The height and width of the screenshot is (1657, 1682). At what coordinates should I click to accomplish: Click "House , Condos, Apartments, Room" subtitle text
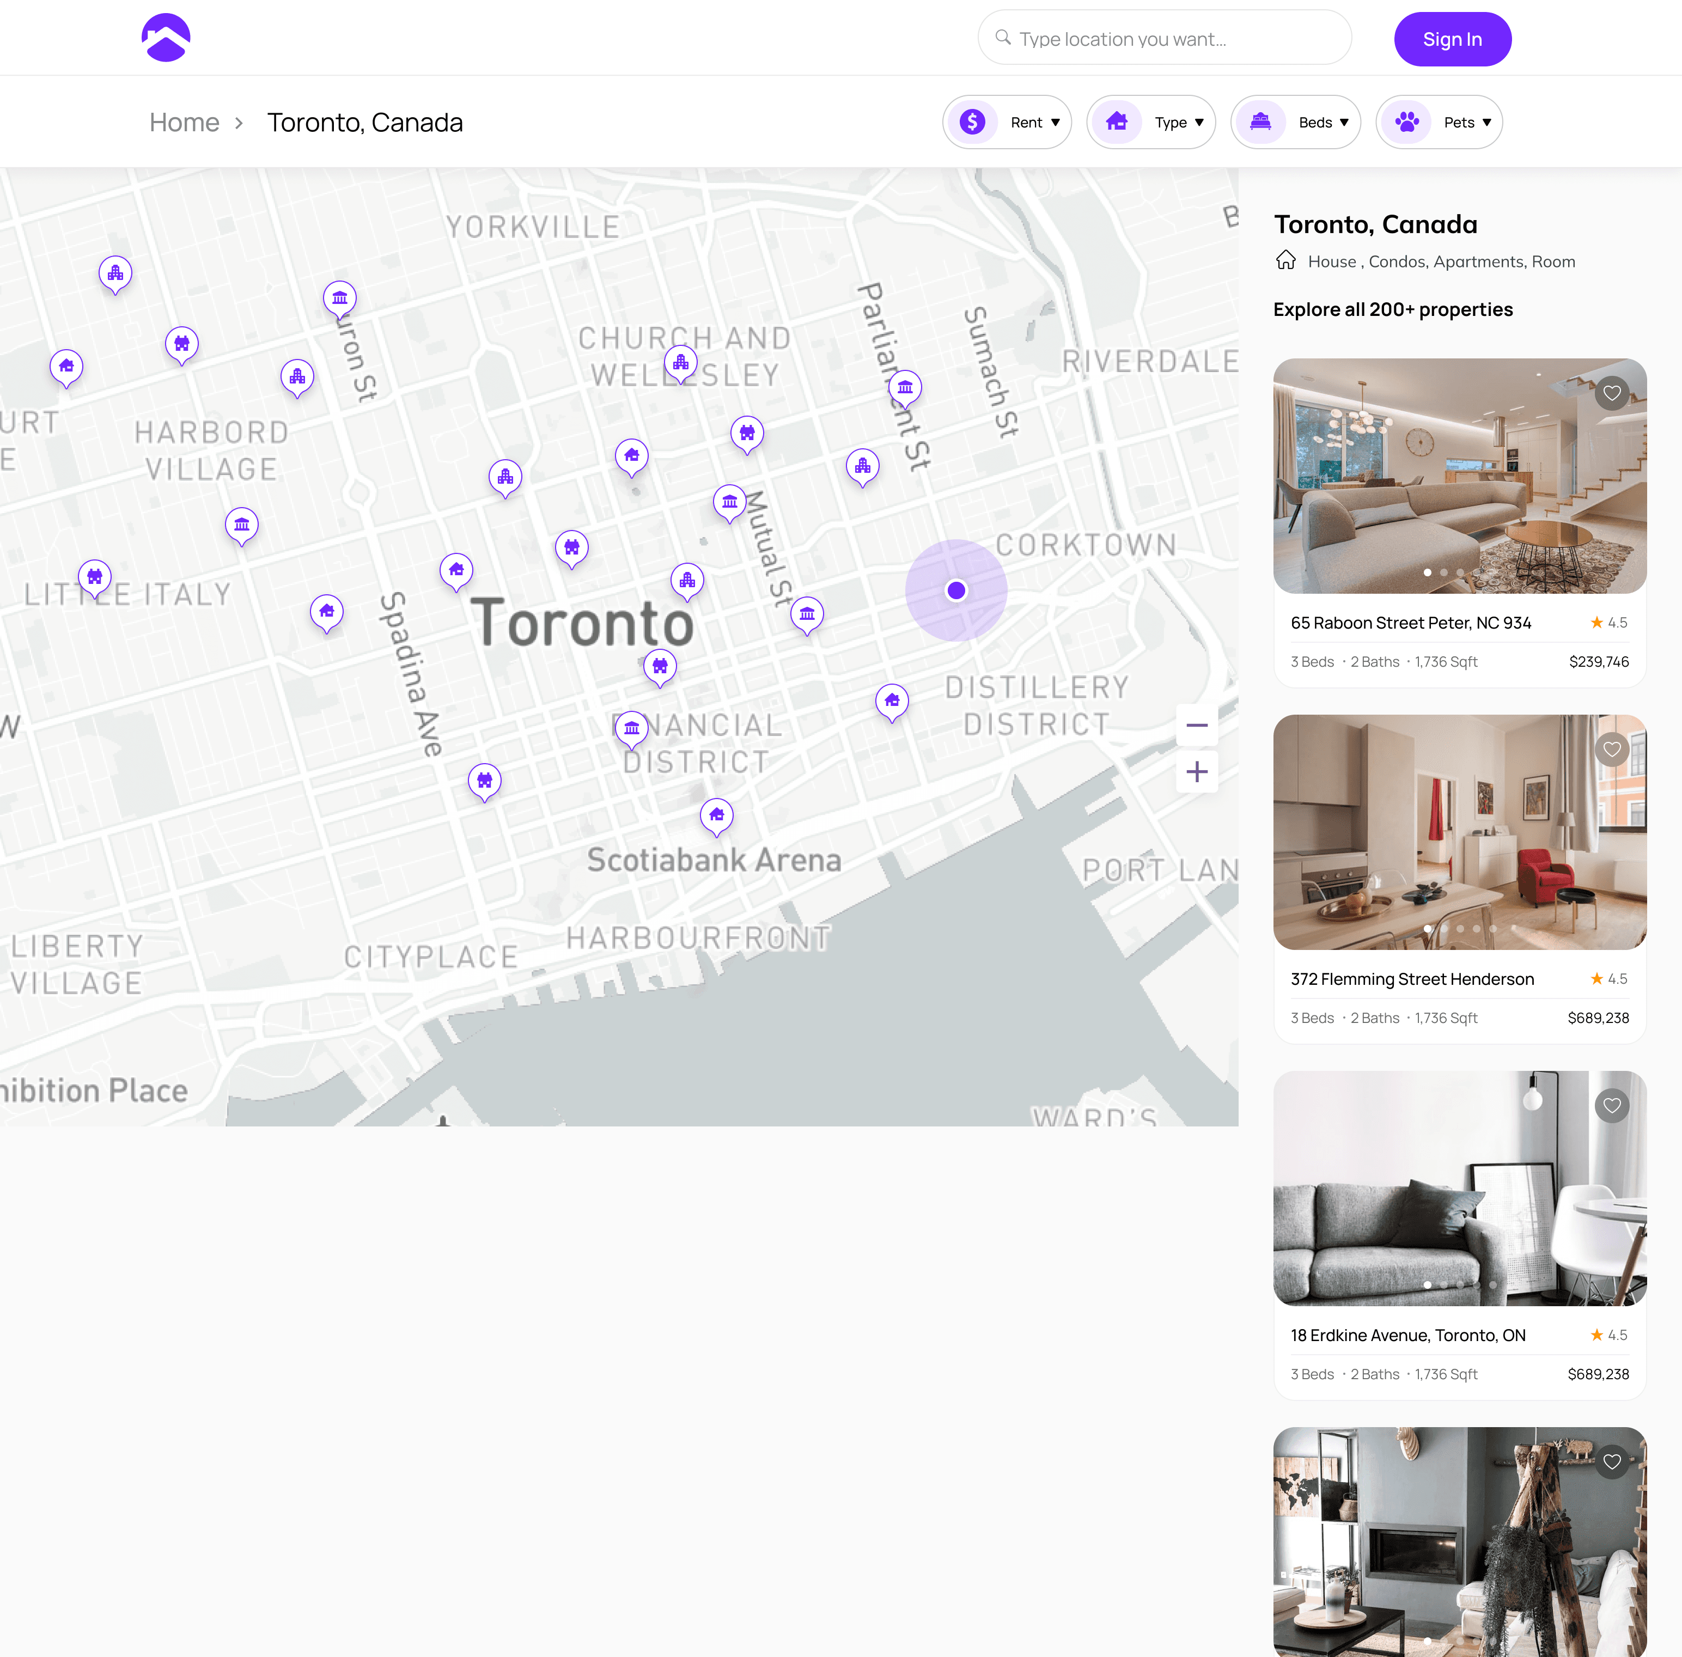pos(1441,262)
